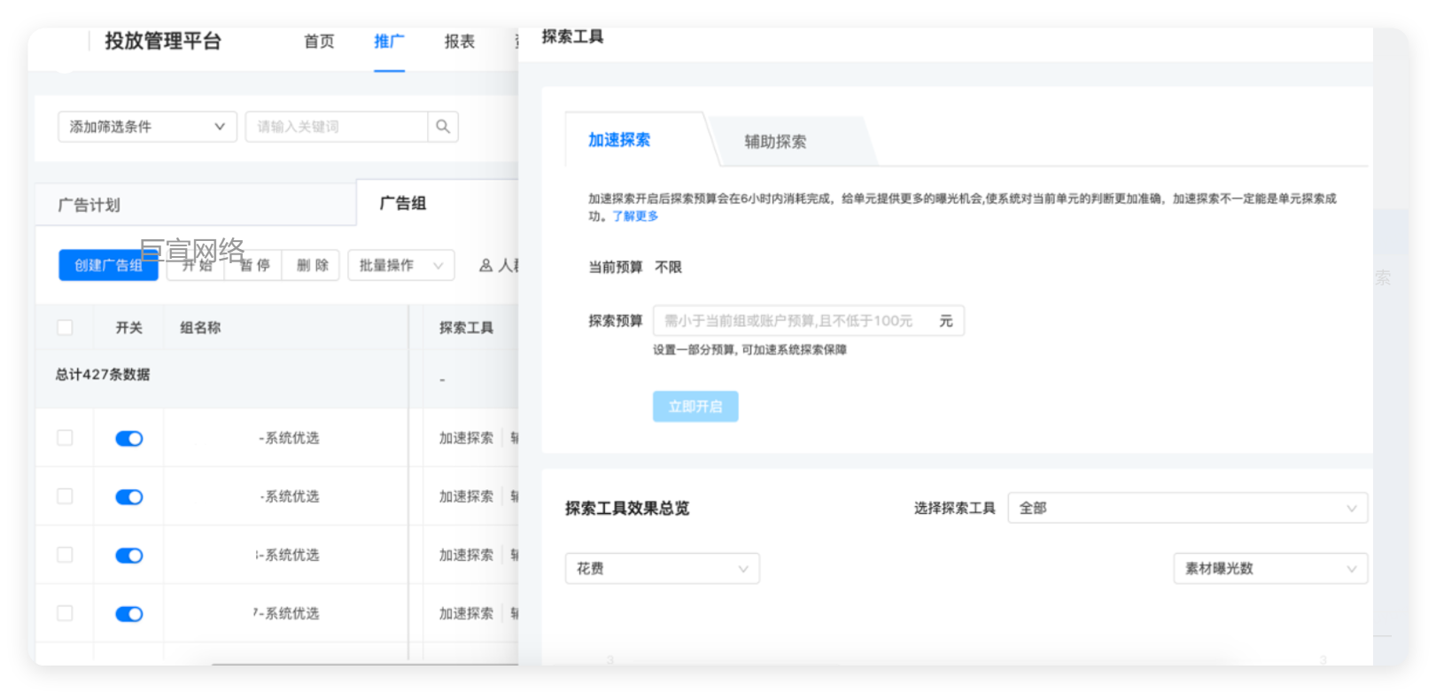Select the 推广 nav item
1436x693 pixels.
389,42
